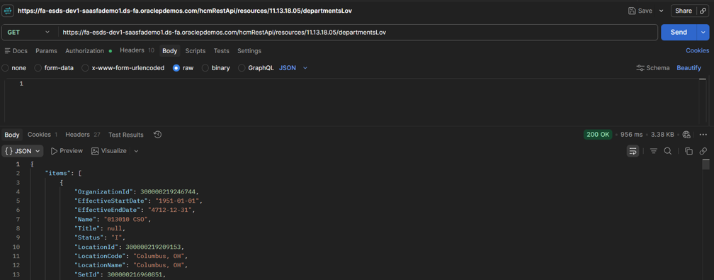Click inside the request URL field
The height and width of the screenshot is (280, 714).
(x=358, y=33)
